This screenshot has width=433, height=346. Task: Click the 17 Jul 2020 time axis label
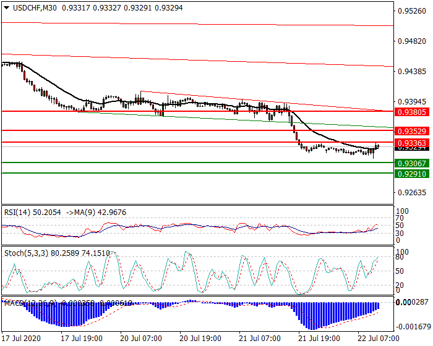(21, 339)
